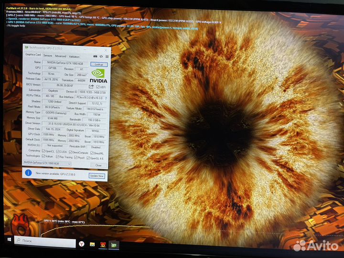
Task: Open Yandex Browser from the taskbar
Action: click(x=81, y=244)
